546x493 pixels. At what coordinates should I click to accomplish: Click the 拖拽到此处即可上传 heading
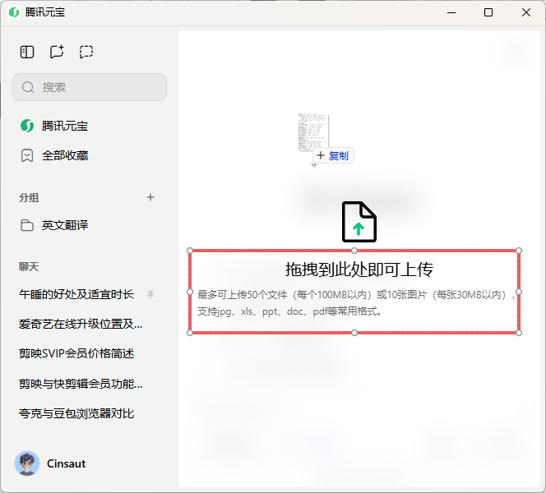(x=359, y=270)
